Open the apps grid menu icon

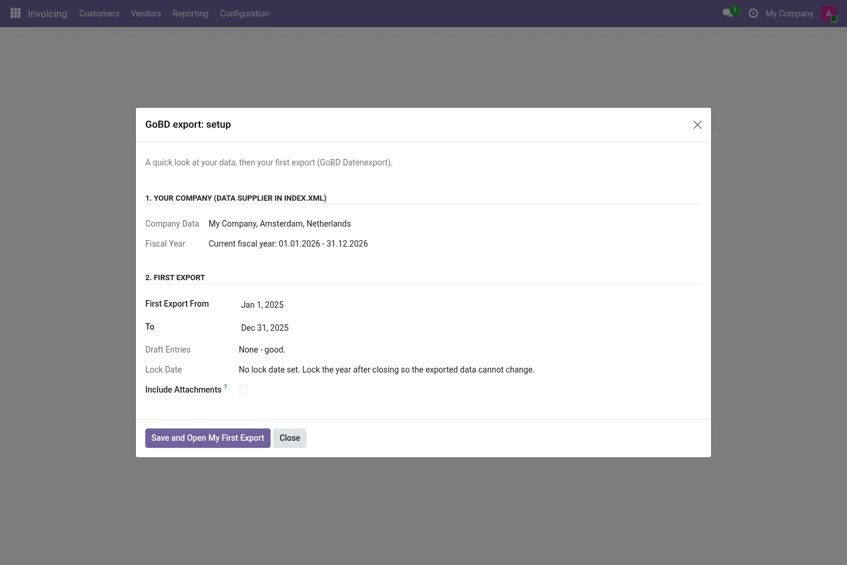point(16,13)
